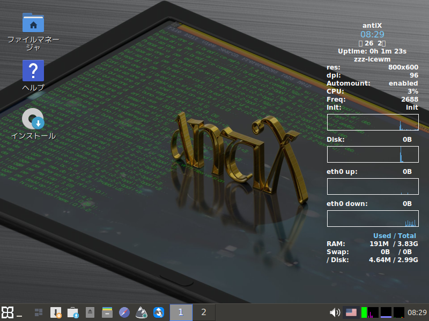The height and width of the screenshot is (321, 429).
Task: Click the grey eject icon in taskbar
Action: 90,312
